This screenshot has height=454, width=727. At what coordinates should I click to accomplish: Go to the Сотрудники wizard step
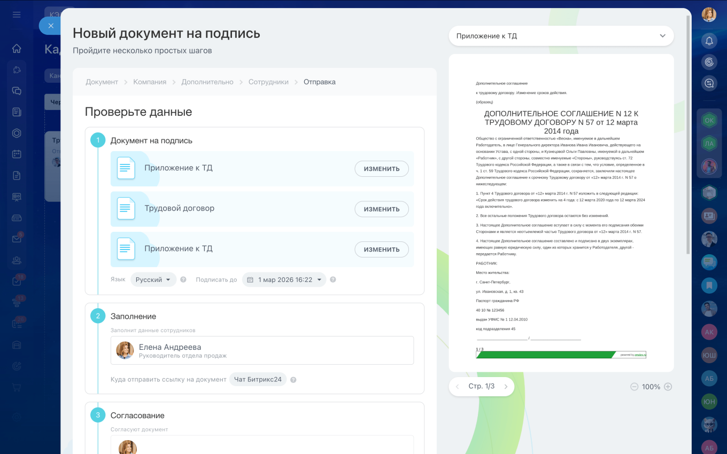[x=267, y=82]
